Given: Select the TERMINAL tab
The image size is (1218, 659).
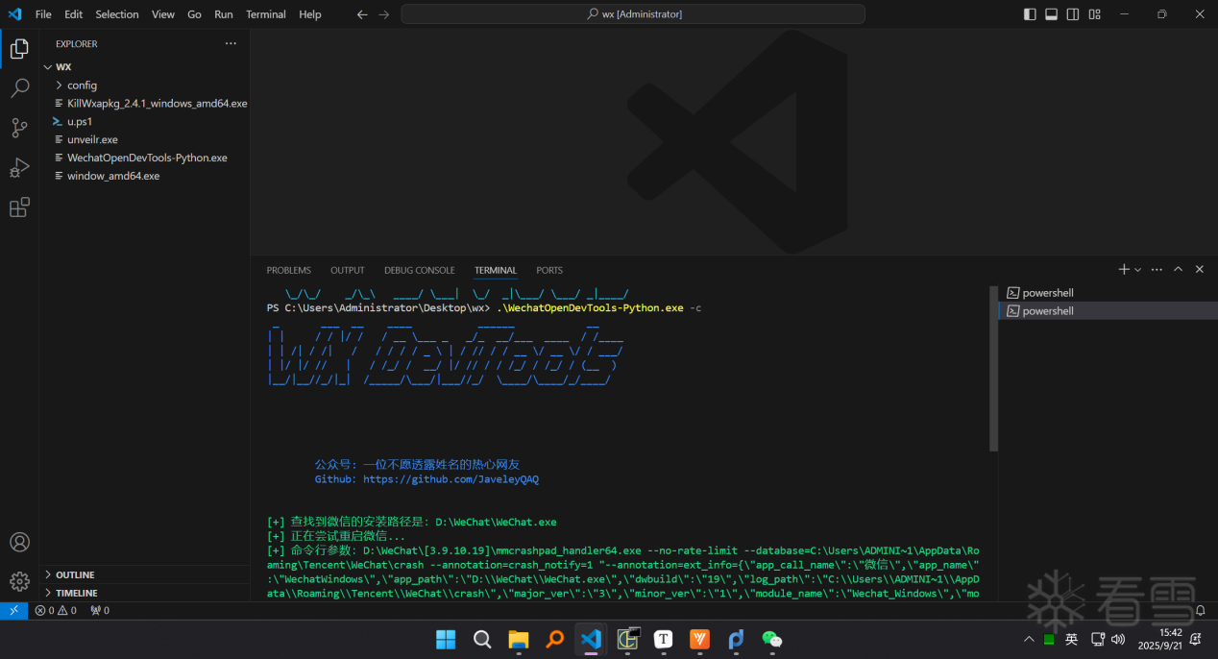Looking at the screenshot, I should click(496, 270).
